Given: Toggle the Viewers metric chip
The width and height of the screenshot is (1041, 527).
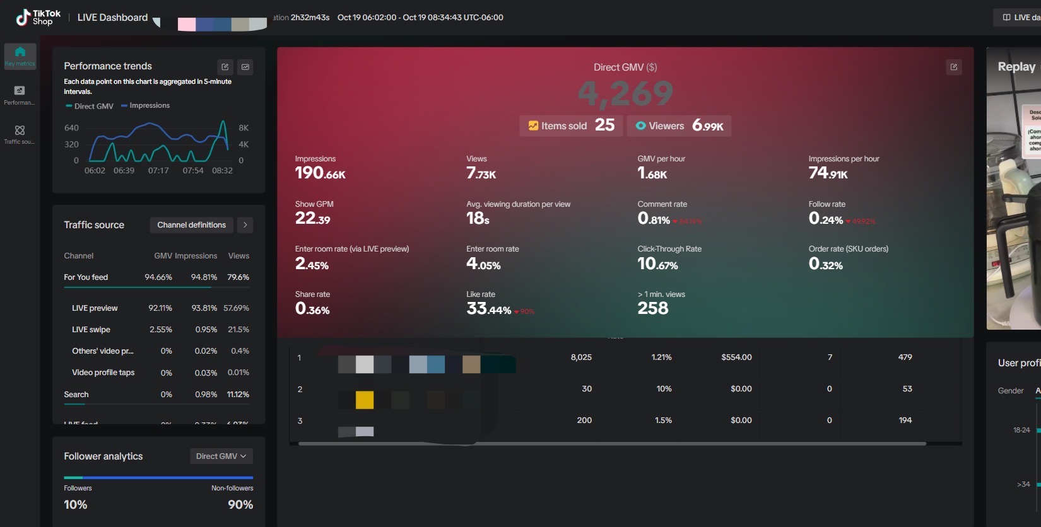Looking at the screenshot, I should (x=679, y=126).
